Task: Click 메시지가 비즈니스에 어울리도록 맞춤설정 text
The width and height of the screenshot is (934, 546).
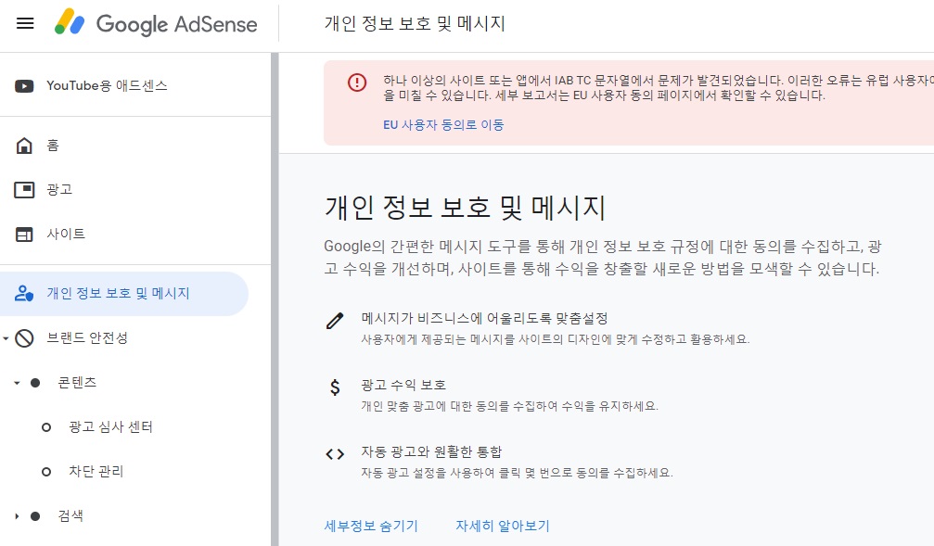Action: click(484, 319)
